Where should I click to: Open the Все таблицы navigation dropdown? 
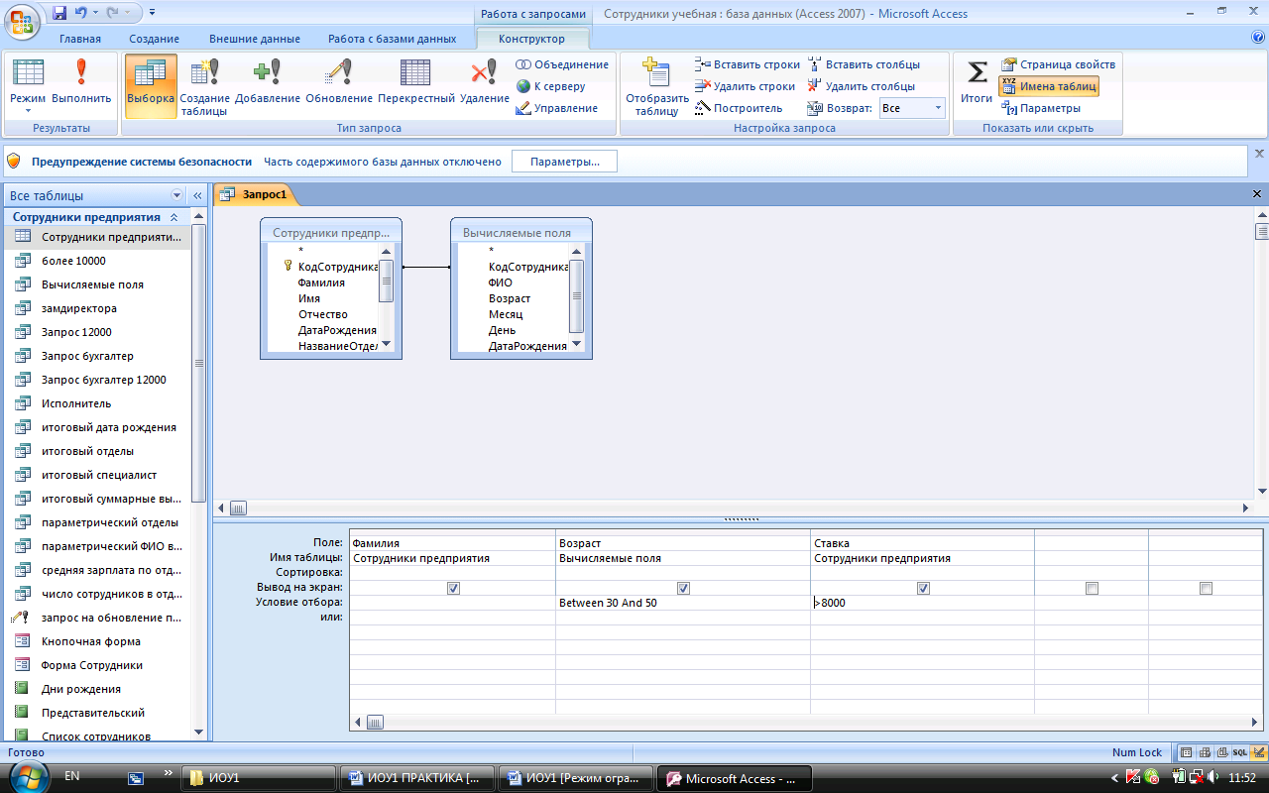[x=177, y=195]
